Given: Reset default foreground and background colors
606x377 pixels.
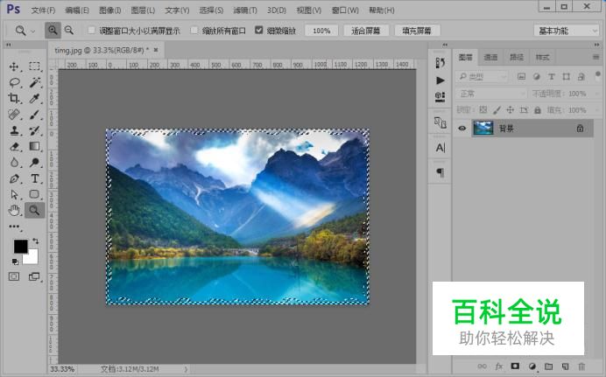Looking at the screenshot, I should (x=15, y=262).
